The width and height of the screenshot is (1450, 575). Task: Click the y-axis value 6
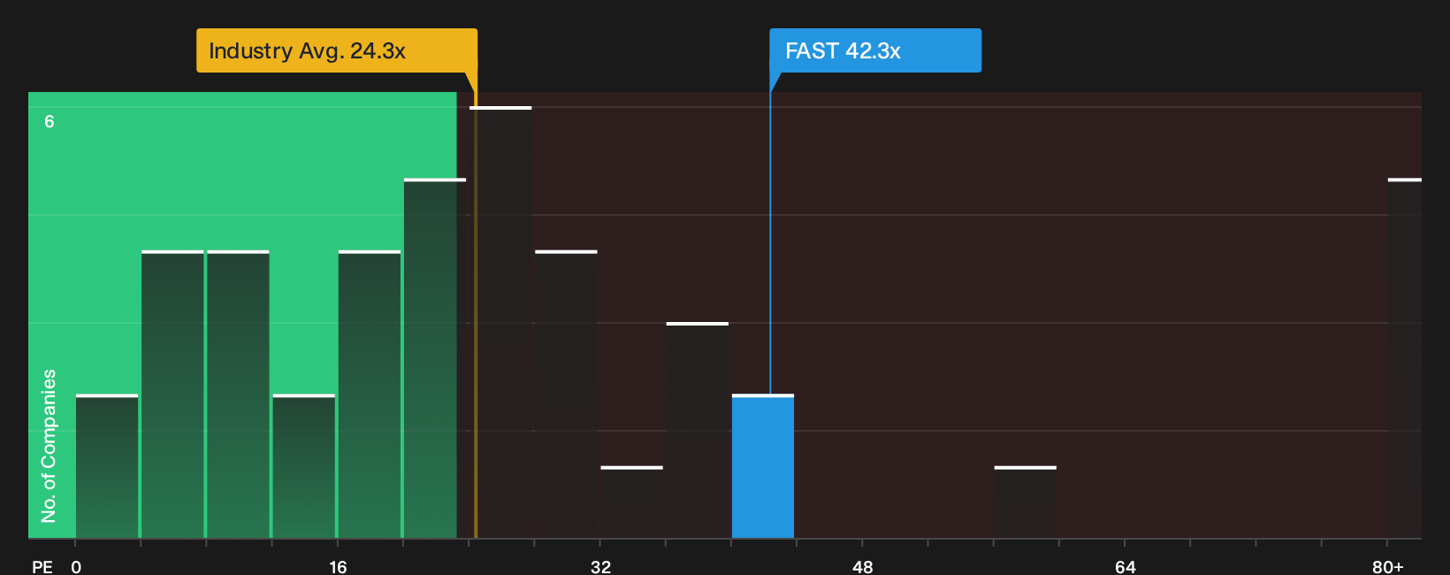point(50,121)
